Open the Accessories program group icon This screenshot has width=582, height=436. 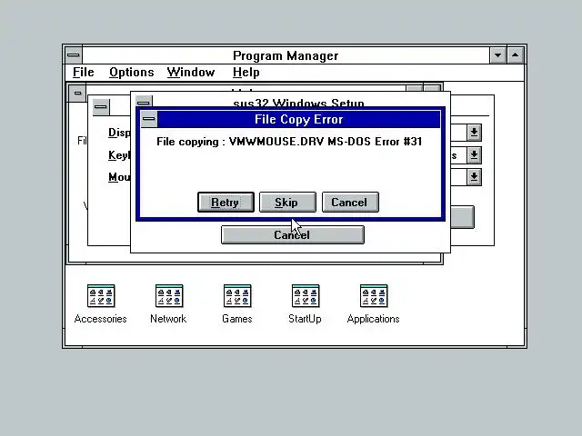(x=101, y=296)
